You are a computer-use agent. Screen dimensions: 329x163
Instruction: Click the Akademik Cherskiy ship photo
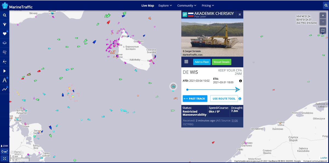tap(212, 38)
